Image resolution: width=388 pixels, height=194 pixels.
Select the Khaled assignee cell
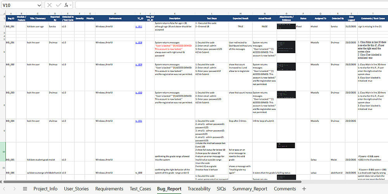[x=320, y=26]
